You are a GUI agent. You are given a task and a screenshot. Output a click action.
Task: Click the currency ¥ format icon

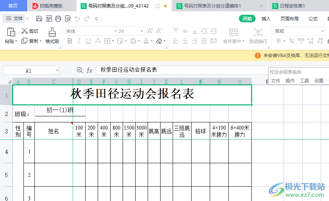point(278,41)
